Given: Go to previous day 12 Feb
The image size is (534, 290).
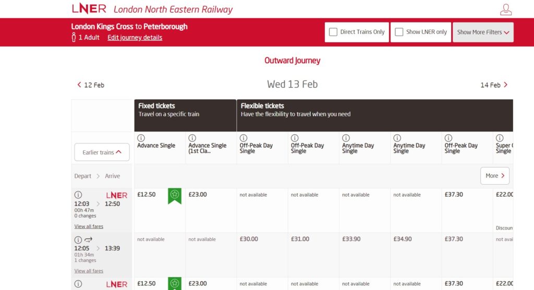Looking at the screenshot, I should coord(91,85).
